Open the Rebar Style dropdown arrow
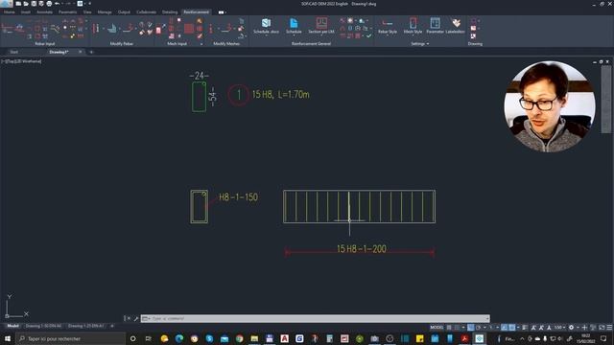The width and height of the screenshot is (614, 345). [x=388, y=35]
